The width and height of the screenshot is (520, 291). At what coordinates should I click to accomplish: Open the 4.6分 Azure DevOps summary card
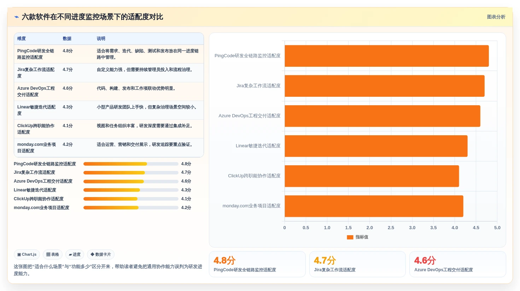458,264
